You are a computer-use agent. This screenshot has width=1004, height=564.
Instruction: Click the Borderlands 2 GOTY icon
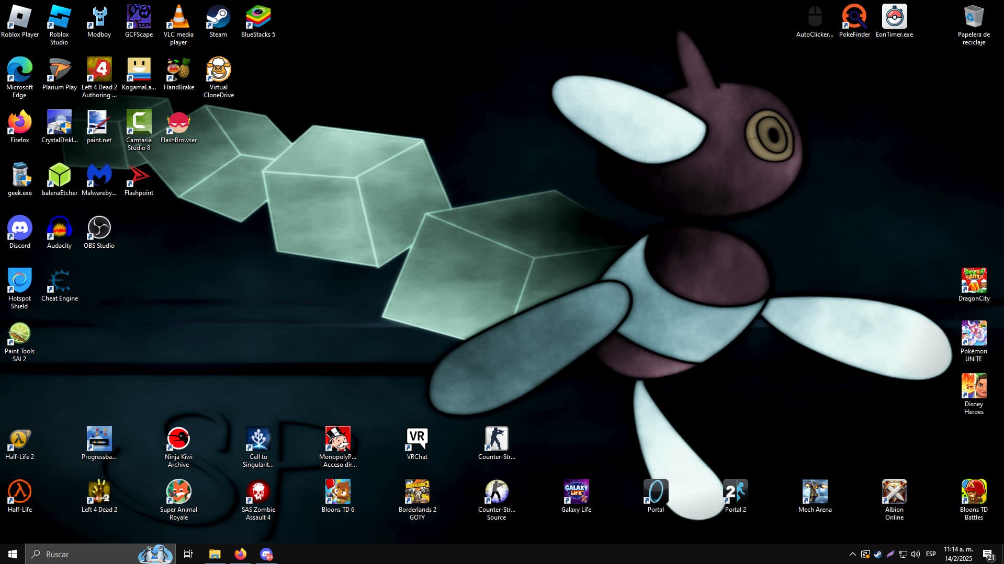417,500
